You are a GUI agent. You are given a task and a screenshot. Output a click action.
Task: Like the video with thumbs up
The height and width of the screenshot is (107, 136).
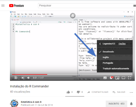coord(68,92)
